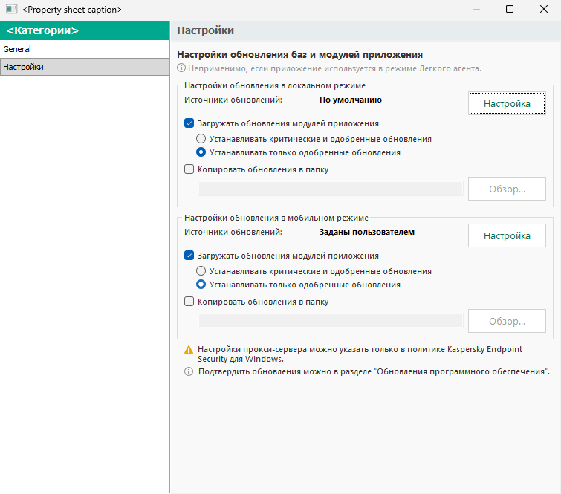Click info icon beside Неприменимо Light Agent note
The image size is (561, 494).
181,68
